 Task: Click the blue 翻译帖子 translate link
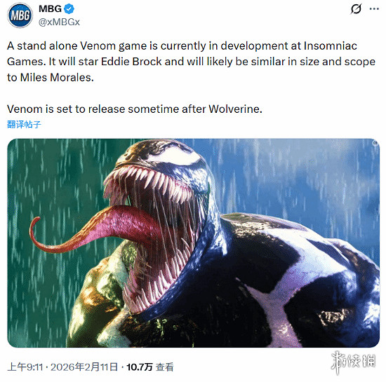coord(24,124)
